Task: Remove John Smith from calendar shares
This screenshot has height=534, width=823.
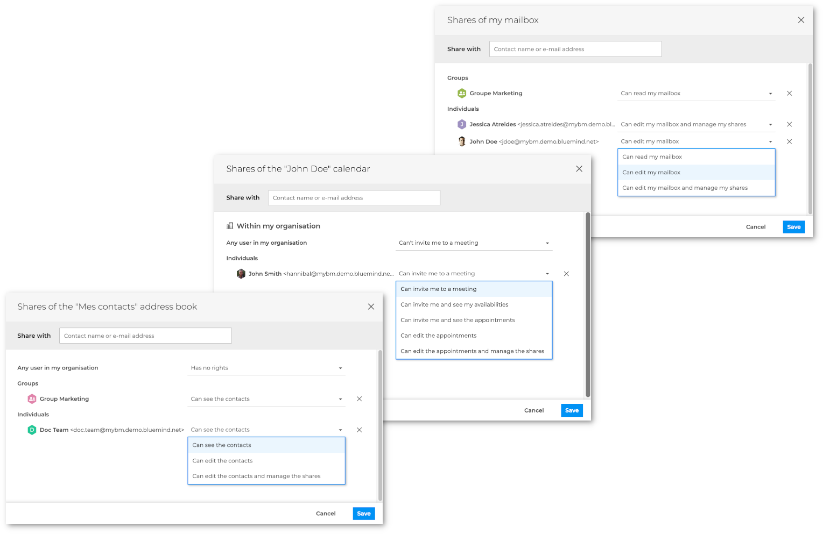Action: (566, 274)
